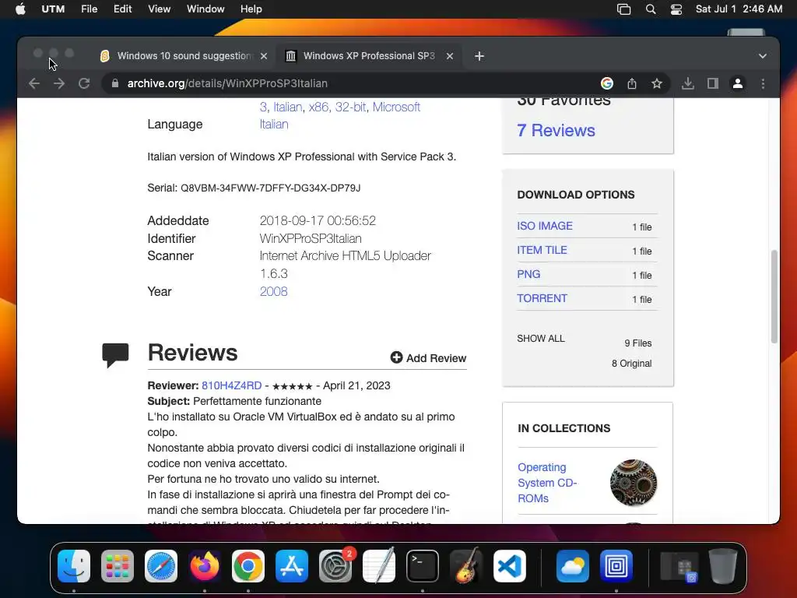Open the Edit menu
Viewport: 797px width, 598px height.
[122, 9]
